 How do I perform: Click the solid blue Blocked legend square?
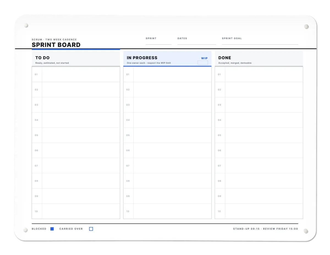52,229
